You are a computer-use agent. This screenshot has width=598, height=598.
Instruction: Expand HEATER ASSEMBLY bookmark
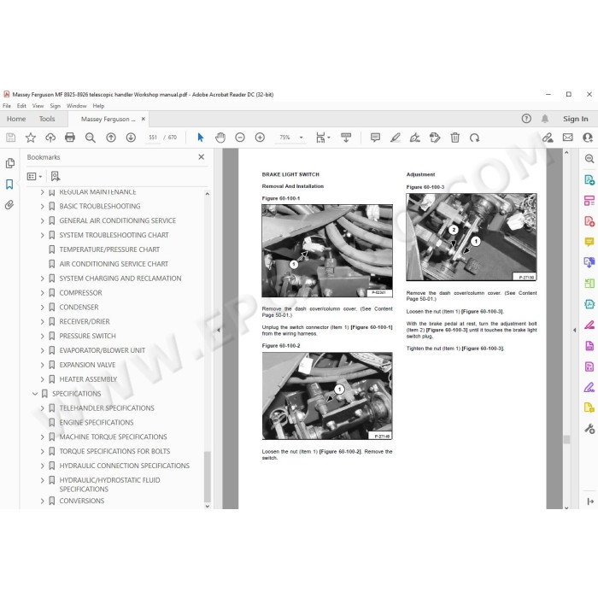(43, 379)
